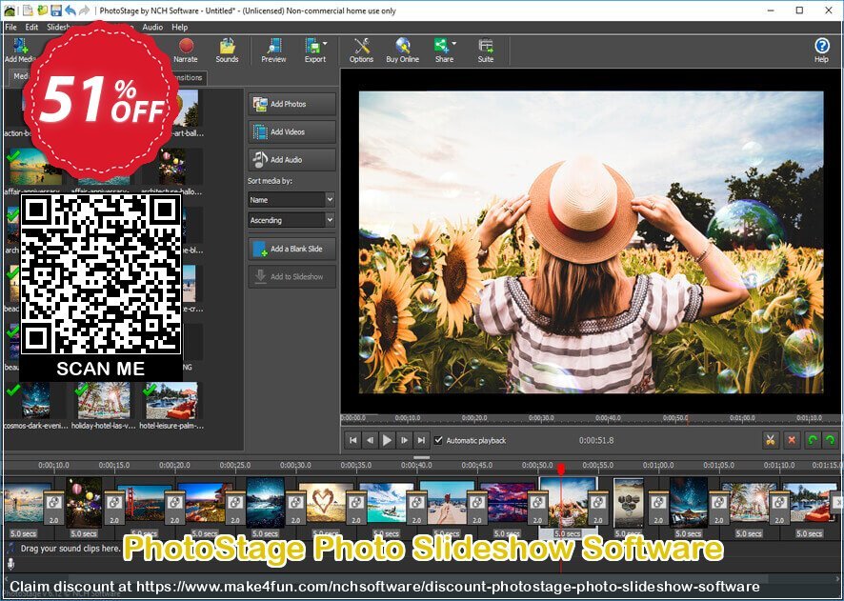Click 5.0 secs under the night balloons slide
844x601 pixels.
click(84, 533)
